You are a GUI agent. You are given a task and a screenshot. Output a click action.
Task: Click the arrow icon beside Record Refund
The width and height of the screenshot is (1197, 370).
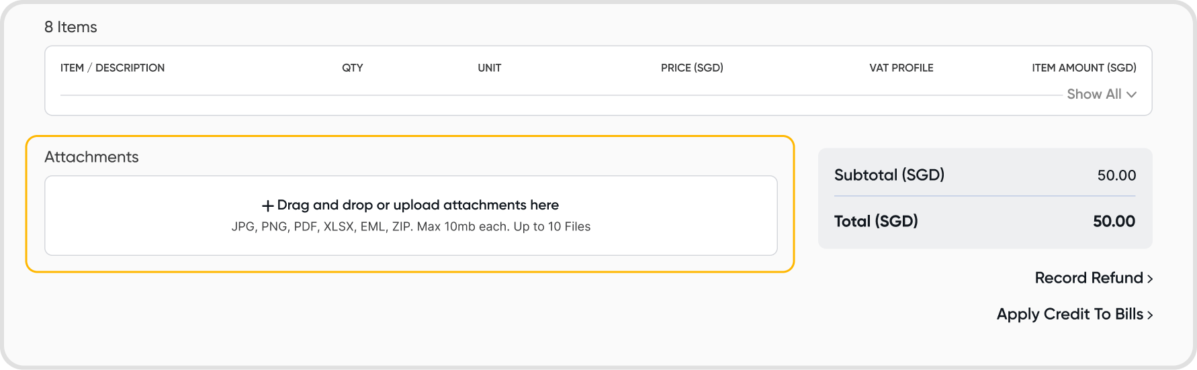click(x=1150, y=279)
